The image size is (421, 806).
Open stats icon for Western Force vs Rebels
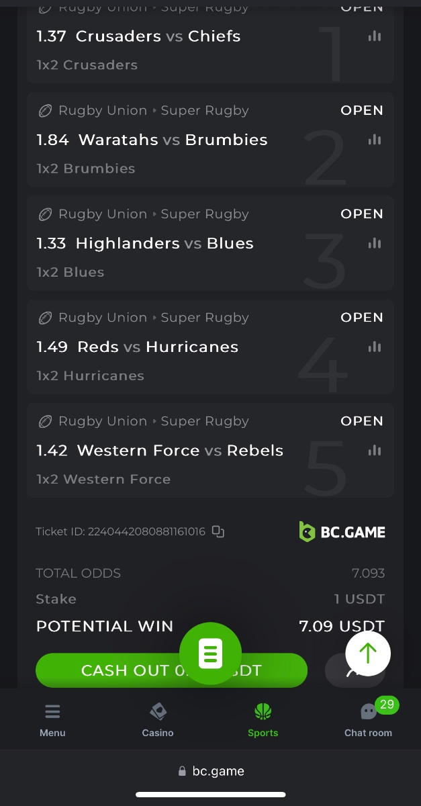(x=375, y=450)
